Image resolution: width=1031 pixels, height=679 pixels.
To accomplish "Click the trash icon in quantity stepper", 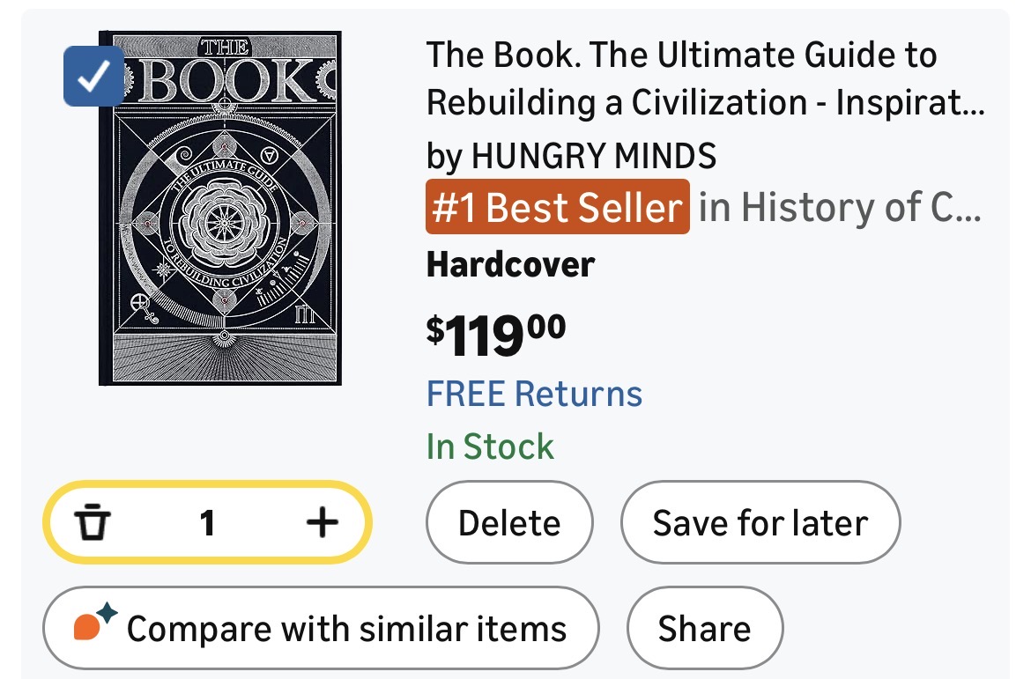I will click(93, 524).
